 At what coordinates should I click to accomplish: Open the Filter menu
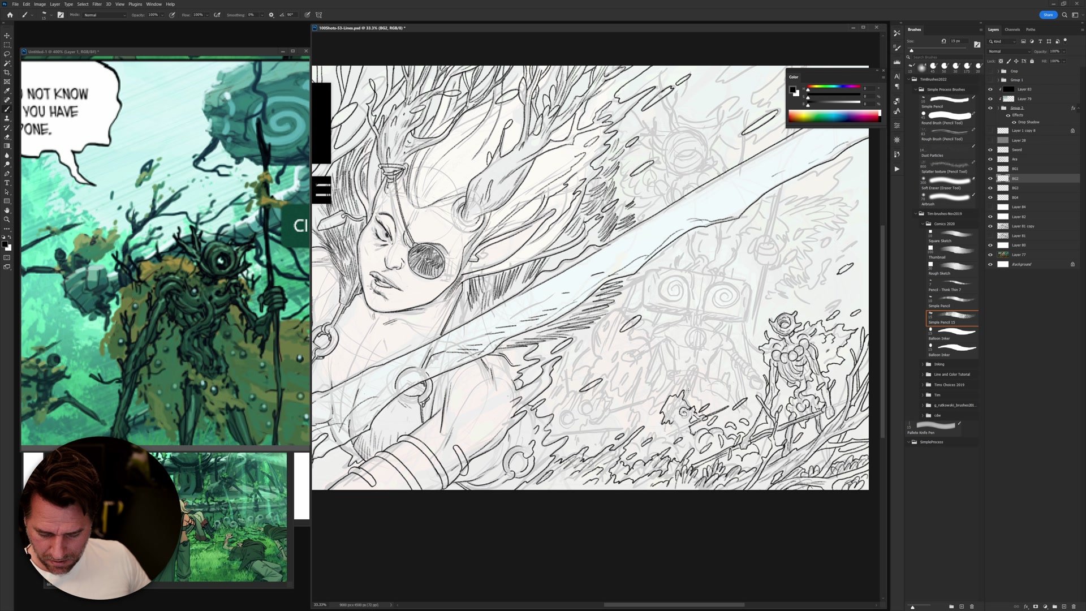click(97, 4)
